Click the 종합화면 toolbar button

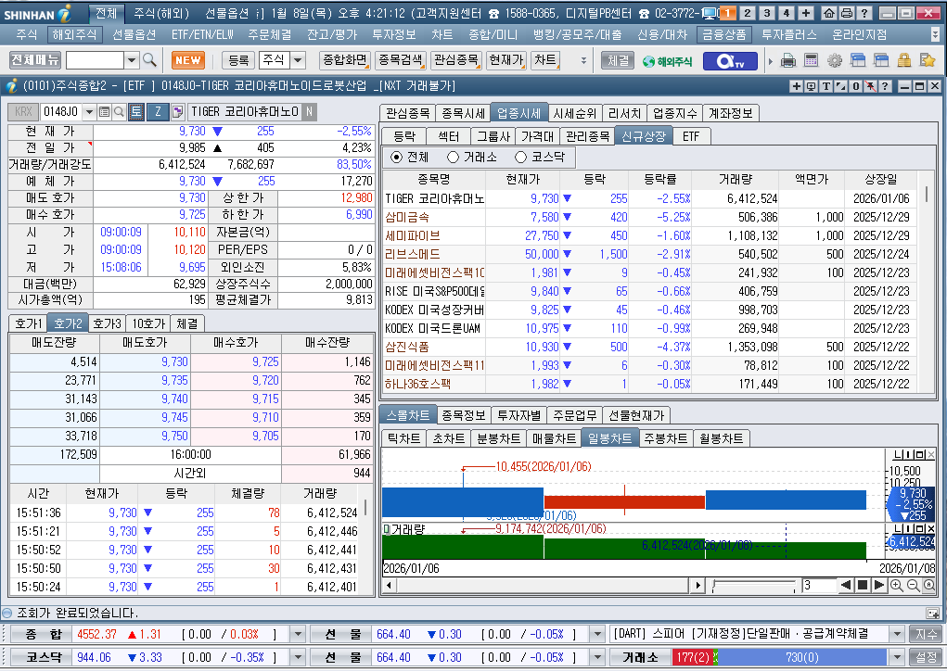coord(344,60)
